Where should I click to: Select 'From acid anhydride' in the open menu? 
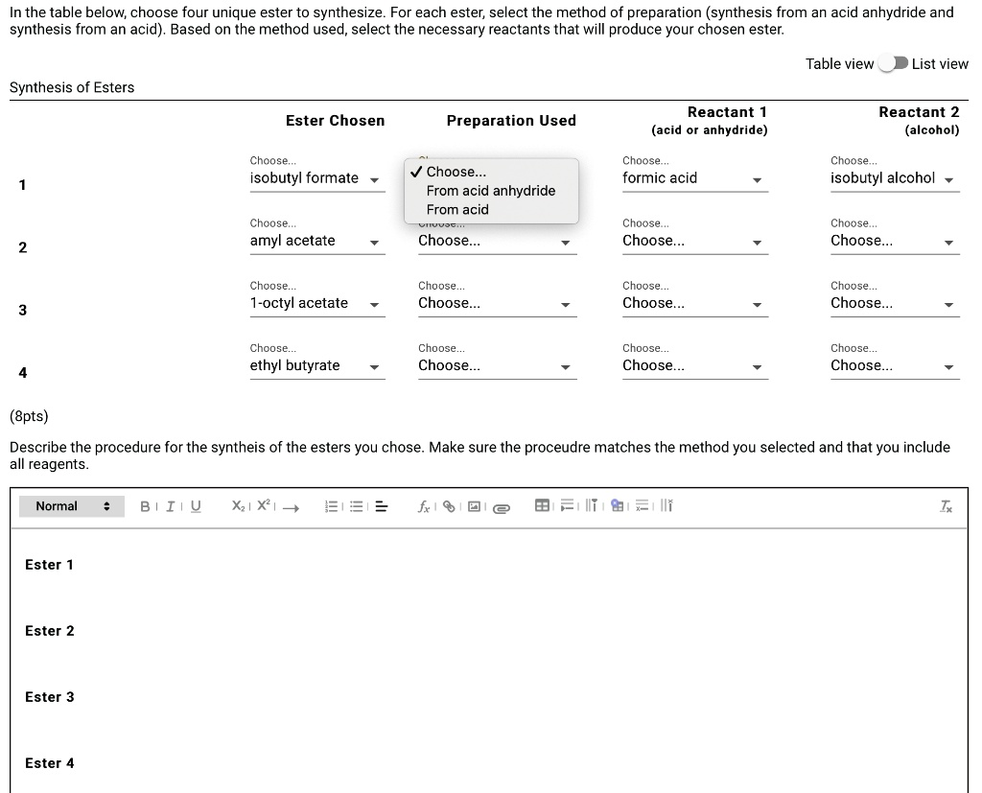coord(491,191)
